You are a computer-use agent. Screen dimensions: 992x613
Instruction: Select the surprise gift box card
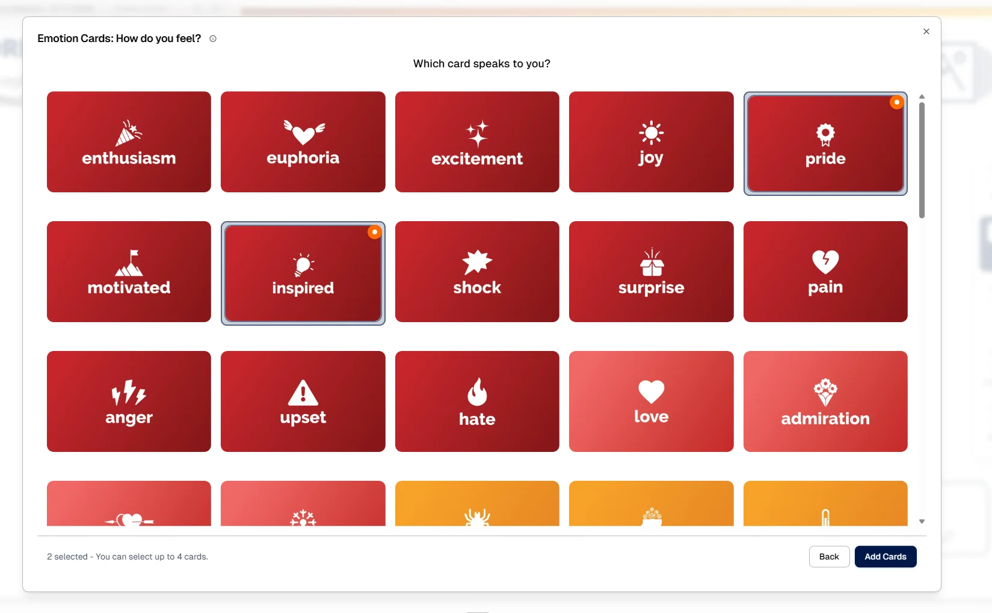(x=651, y=272)
